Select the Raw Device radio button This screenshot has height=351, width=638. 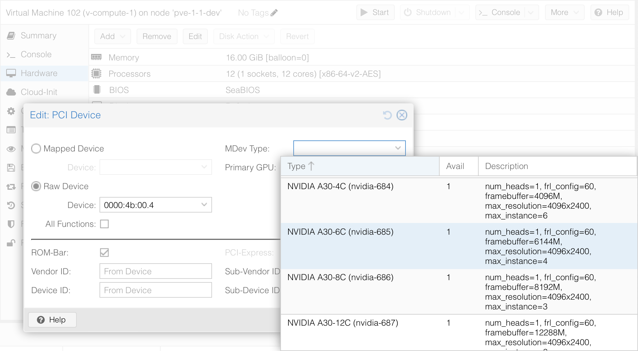tap(36, 186)
